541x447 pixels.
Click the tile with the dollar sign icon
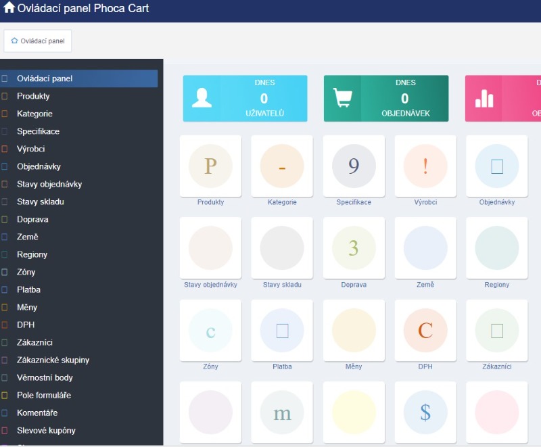425,412
